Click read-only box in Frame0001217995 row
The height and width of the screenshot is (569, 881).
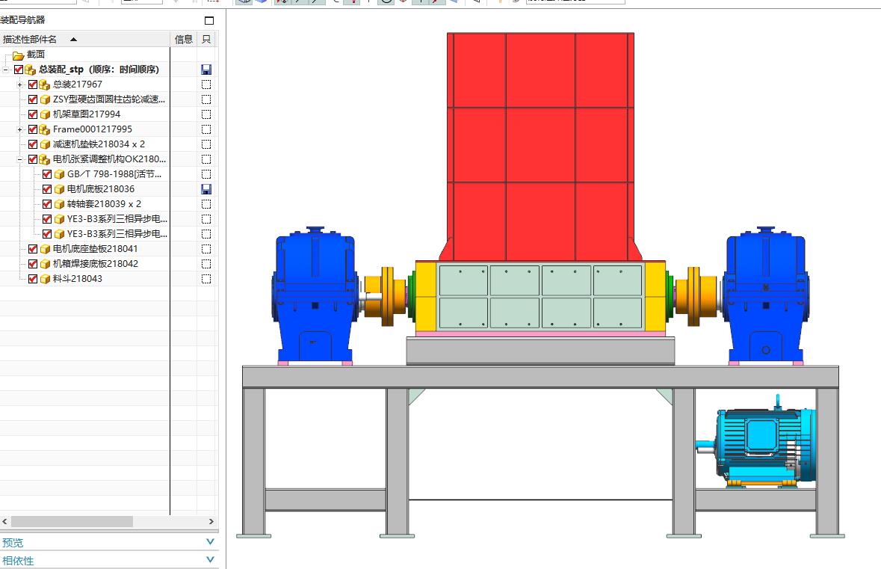point(206,129)
